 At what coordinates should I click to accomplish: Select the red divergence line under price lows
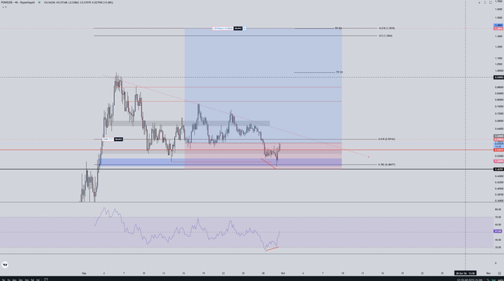point(268,163)
